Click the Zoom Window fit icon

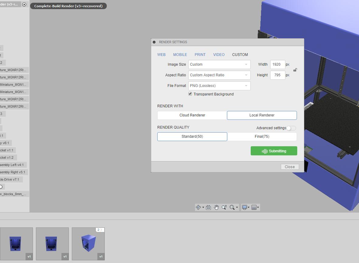(x=232, y=207)
